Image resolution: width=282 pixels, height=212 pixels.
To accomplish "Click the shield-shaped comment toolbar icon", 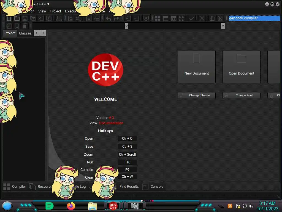I will (146, 18).
